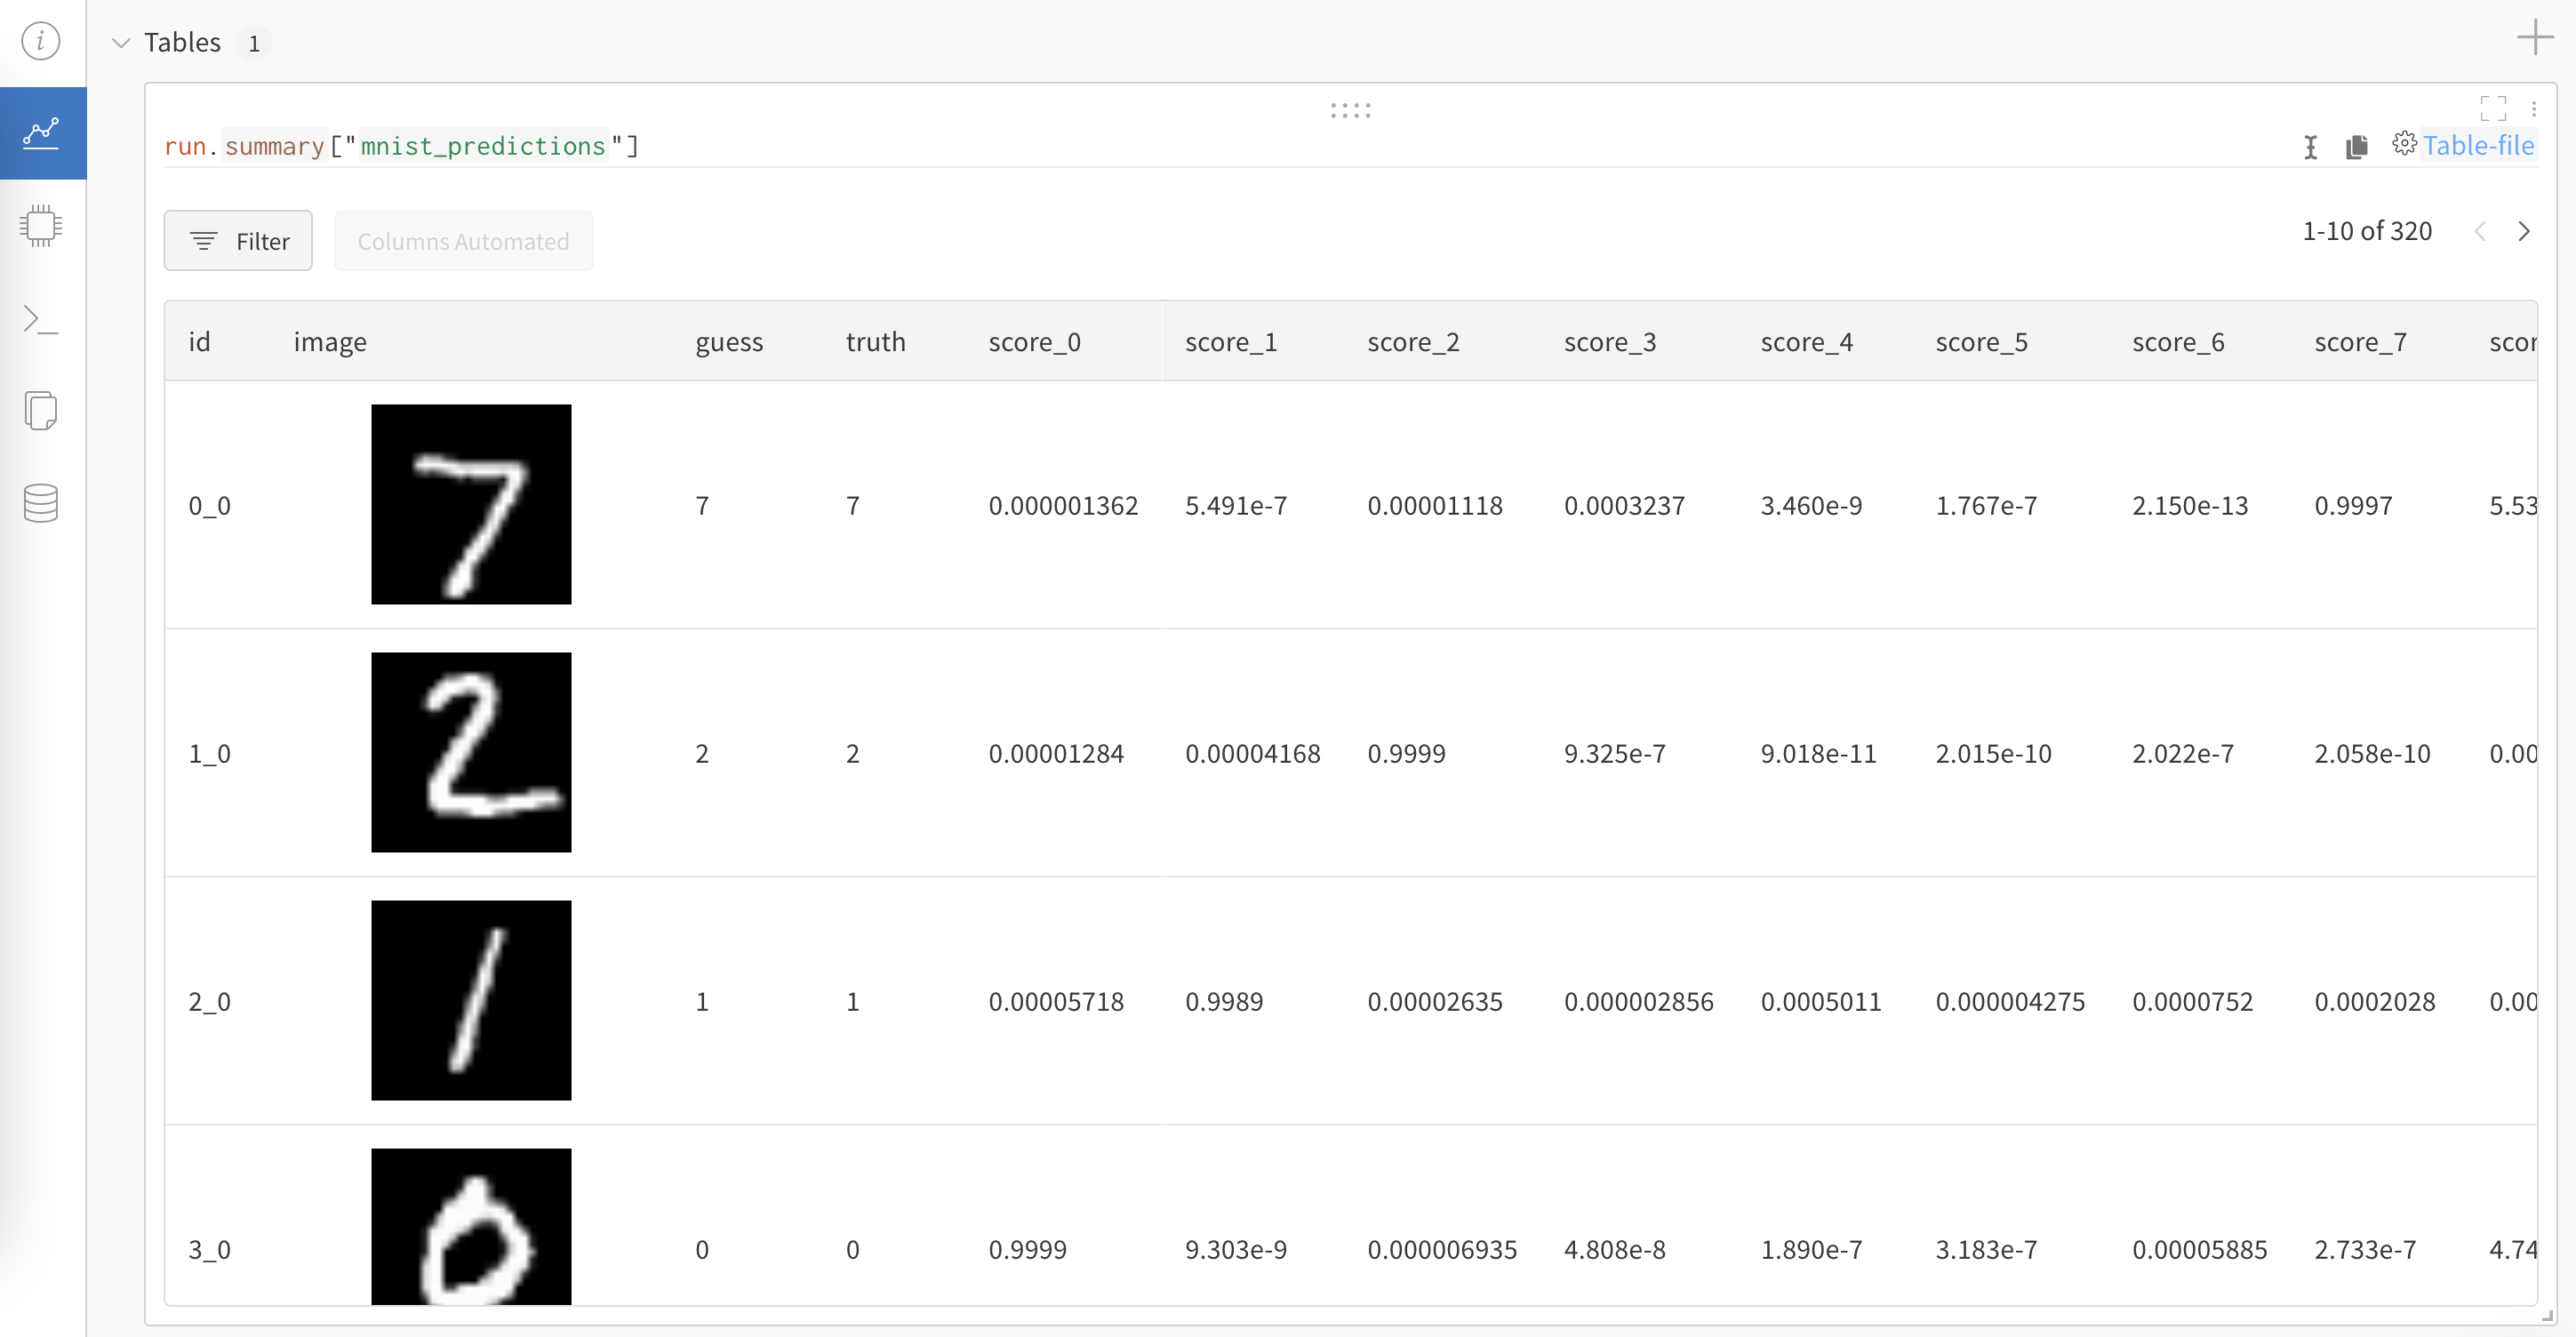
Task: Open the artifacts database icon
Action: pos(41,503)
